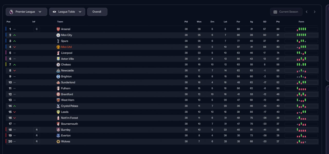
Task: Click the C champions badge for Arsenal
Action: click(x=37, y=29)
